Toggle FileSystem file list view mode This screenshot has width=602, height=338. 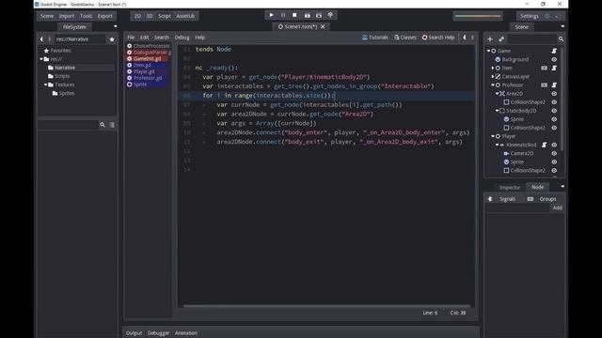(112, 125)
